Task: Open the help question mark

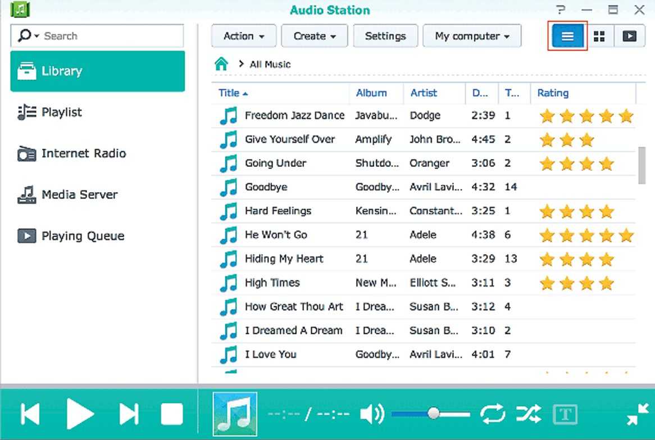Action: (x=560, y=10)
